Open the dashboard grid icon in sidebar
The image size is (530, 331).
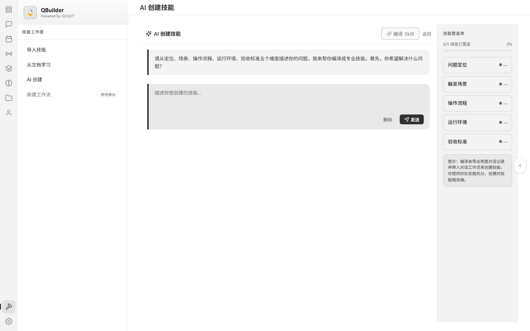(9, 10)
